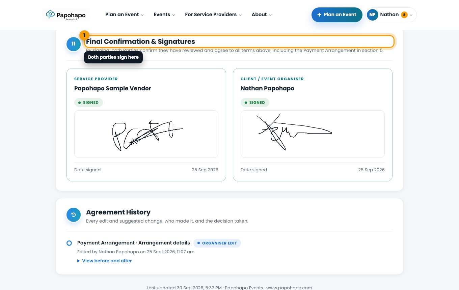This screenshot has height=290, width=459.
Task: Click the NP avatar circle
Action: tap(372, 15)
